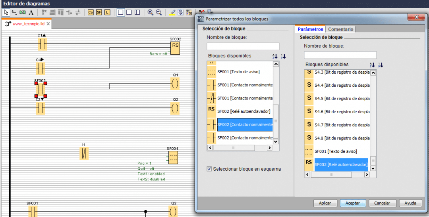Open the Co constants block list
The width and height of the screenshot is (429, 217).
pos(91,12)
